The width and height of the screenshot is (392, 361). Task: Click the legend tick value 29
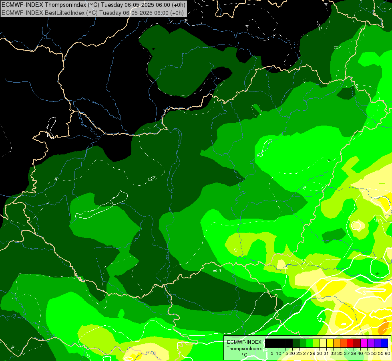313,353
